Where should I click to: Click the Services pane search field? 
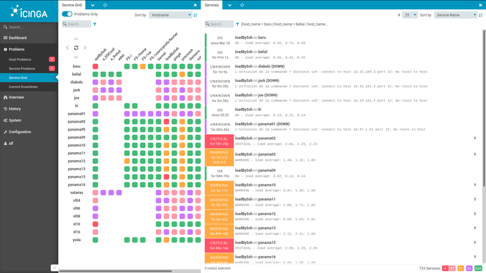pyautogui.click(x=220, y=24)
